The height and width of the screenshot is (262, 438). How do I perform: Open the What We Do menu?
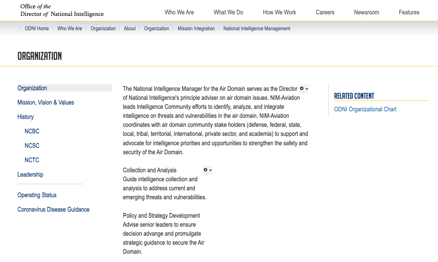[x=228, y=12]
